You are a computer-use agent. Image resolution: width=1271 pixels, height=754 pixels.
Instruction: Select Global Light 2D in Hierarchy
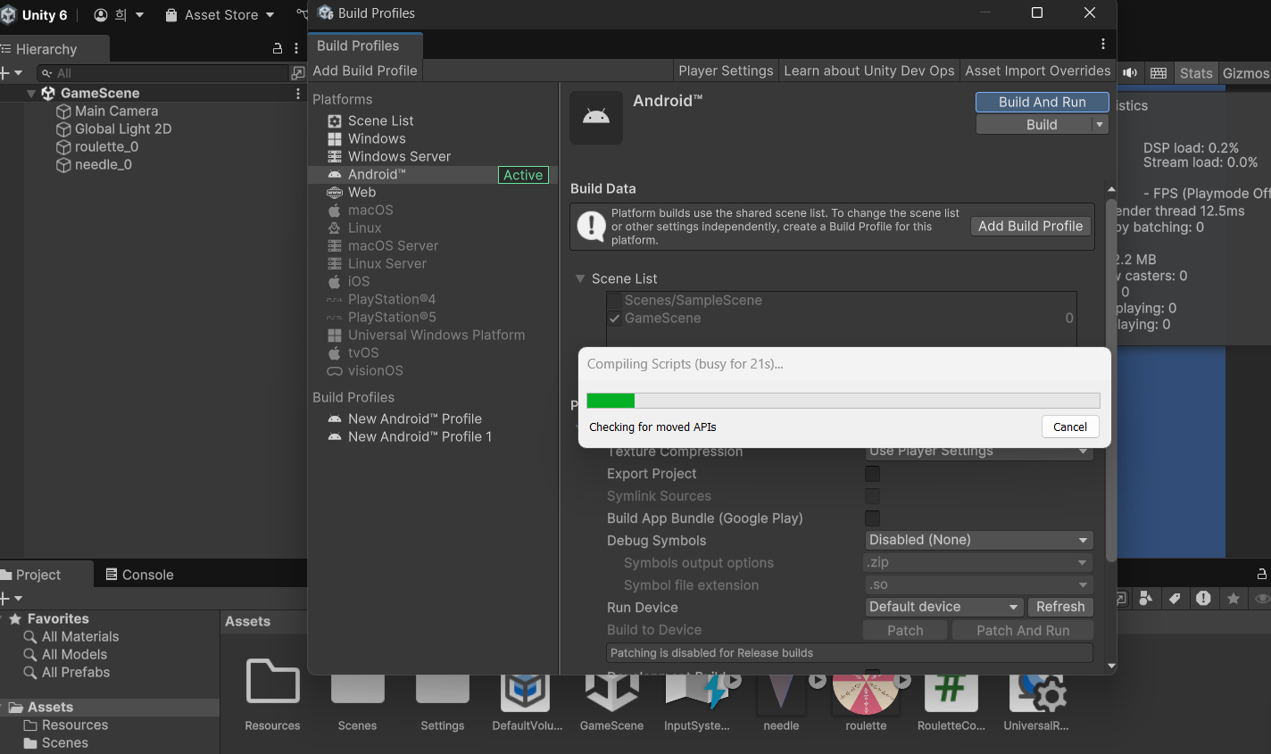pyautogui.click(x=123, y=128)
